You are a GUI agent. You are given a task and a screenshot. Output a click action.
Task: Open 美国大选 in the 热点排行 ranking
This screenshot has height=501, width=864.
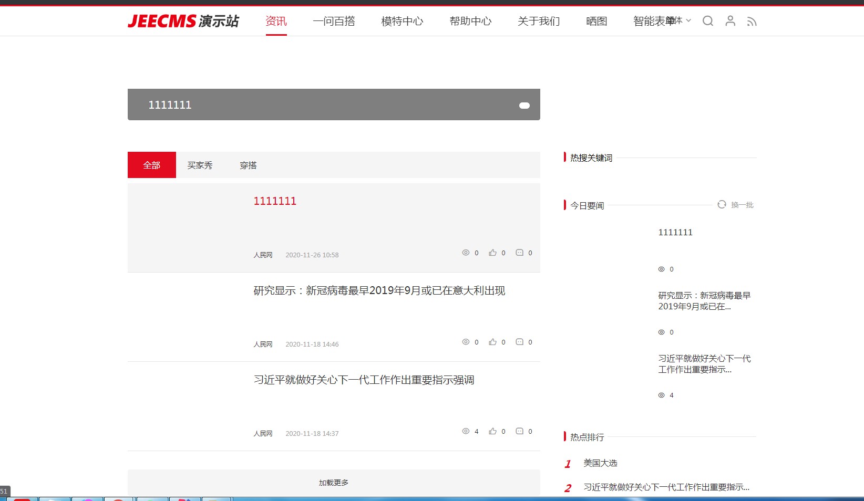[600, 463]
